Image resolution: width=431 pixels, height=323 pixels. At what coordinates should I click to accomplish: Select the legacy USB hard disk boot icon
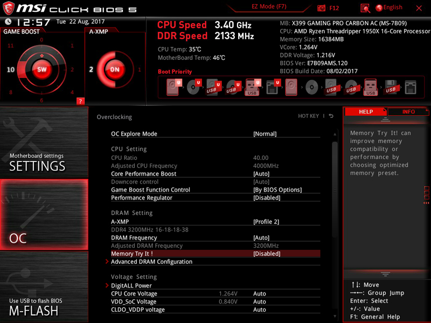coord(331,87)
